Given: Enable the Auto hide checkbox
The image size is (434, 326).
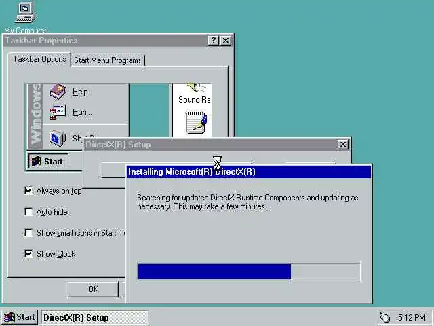Looking at the screenshot, I should 28,211.
